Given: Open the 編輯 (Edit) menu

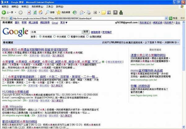Looking at the screenshot, I should [x=15, y=7].
